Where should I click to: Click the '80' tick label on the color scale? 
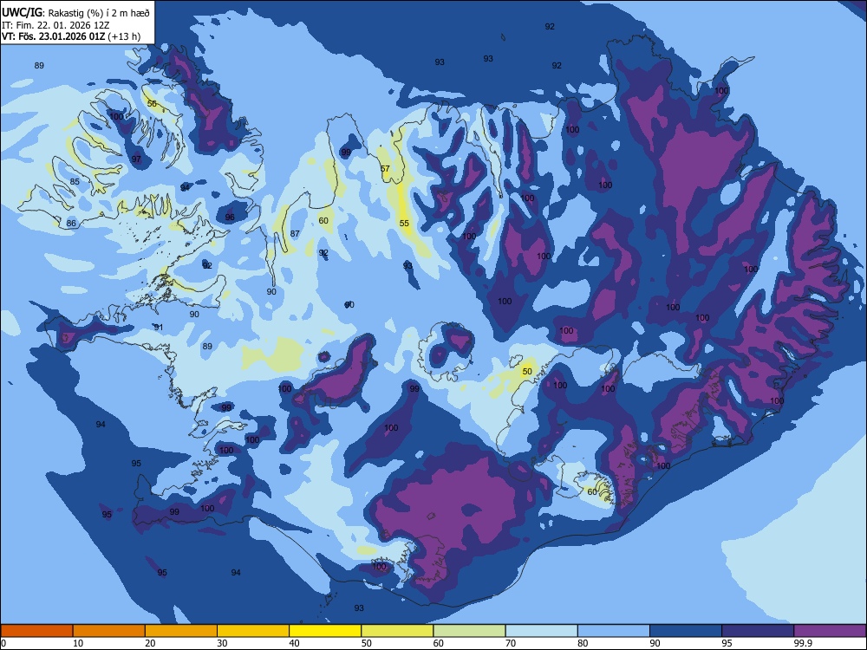coord(583,643)
